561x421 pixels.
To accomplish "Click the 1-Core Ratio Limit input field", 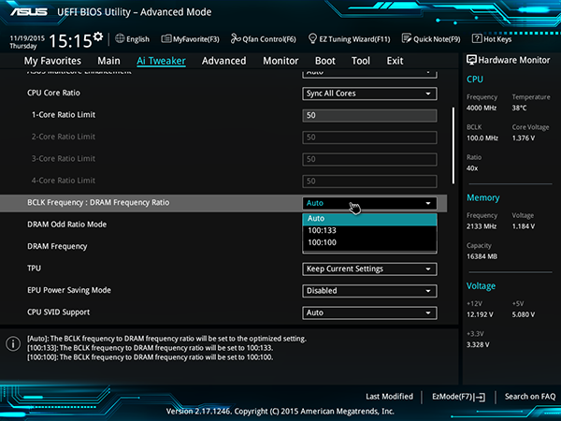I will [x=369, y=115].
